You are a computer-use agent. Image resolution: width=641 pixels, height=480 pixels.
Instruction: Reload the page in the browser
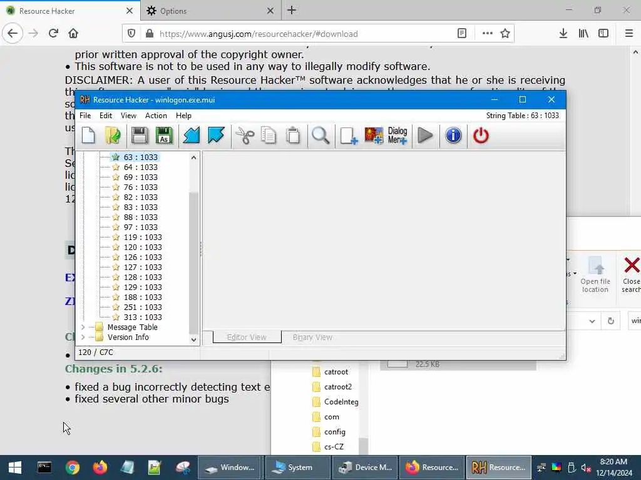[53, 34]
